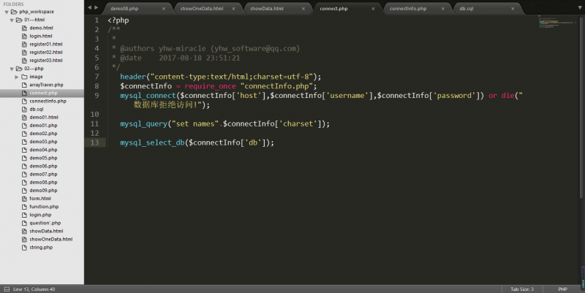The image size is (585, 293).
Task: Click the file icon beside db.sql in sidebar
Action: tap(23, 109)
